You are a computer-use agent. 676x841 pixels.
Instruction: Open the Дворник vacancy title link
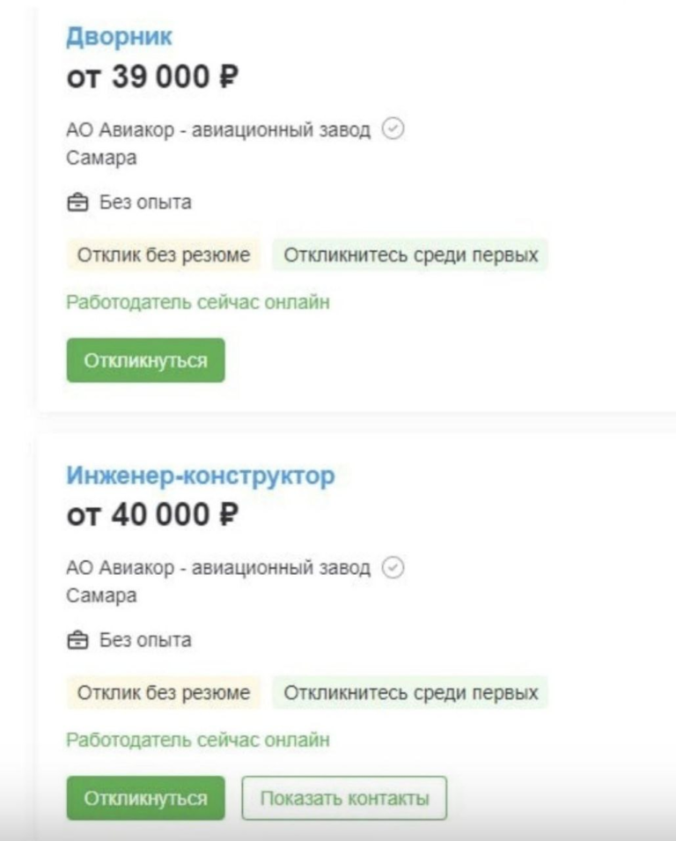[x=119, y=37]
